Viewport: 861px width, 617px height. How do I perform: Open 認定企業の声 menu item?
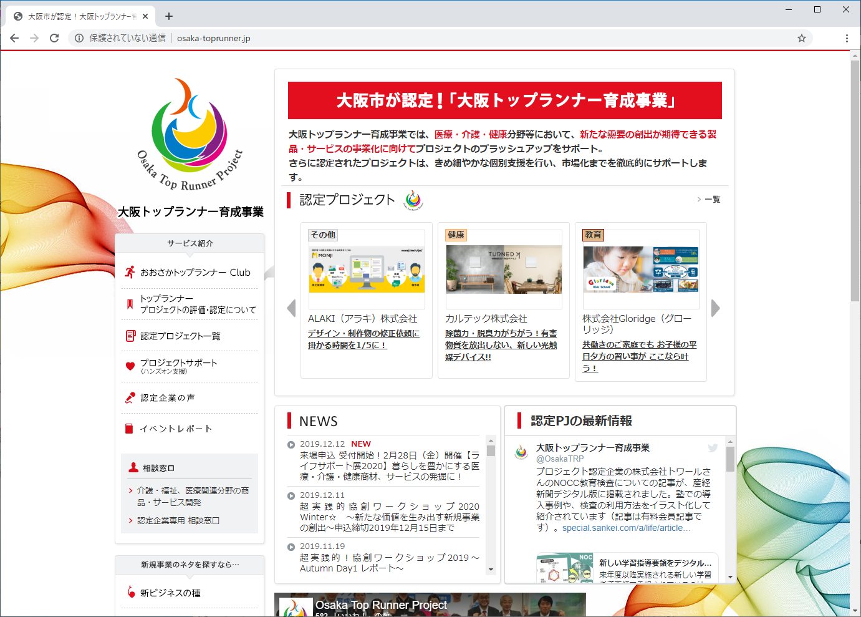tap(167, 397)
